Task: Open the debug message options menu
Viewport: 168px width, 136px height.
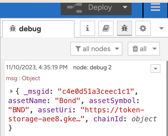Action: (x=155, y=69)
